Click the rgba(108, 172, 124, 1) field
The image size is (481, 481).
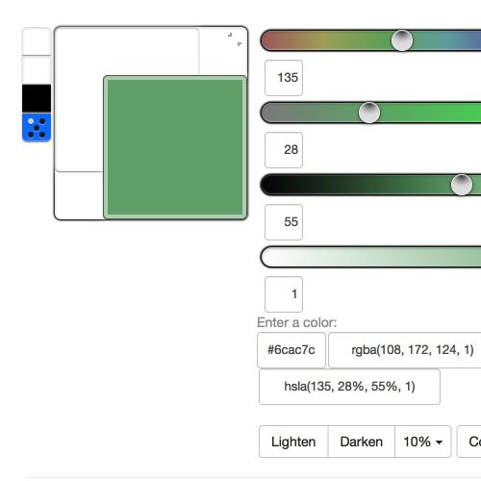(405, 350)
